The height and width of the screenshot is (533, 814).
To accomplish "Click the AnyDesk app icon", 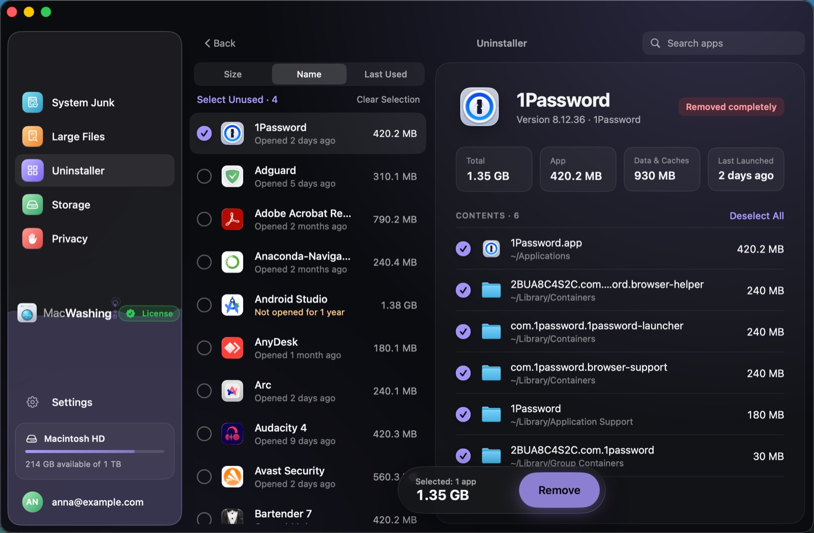I will 232,348.
